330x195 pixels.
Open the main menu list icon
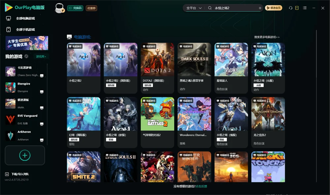click(305, 8)
